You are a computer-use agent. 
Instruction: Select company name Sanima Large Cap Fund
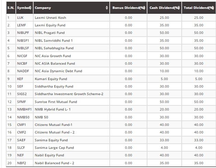point(54,148)
